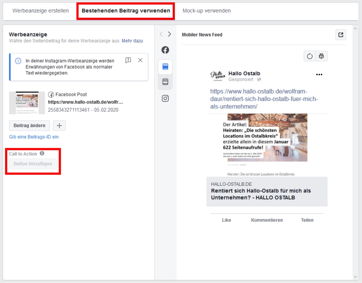The width and height of the screenshot is (362, 283).
Task: Click the feedback speech-bubble icon in the notice
Action: 128,60
